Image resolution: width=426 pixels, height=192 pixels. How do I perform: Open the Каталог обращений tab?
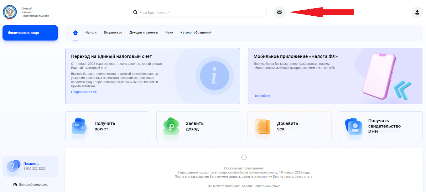[x=195, y=32]
